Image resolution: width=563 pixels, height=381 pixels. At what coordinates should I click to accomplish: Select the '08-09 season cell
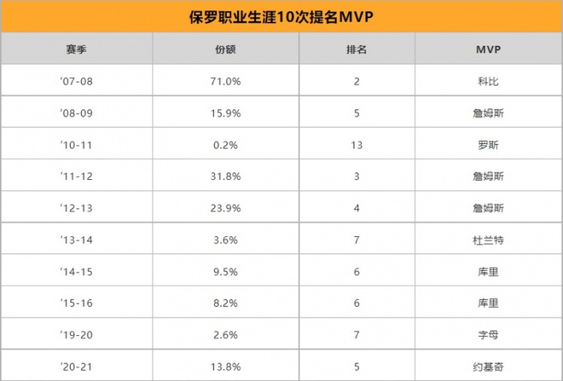click(x=77, y=113)
